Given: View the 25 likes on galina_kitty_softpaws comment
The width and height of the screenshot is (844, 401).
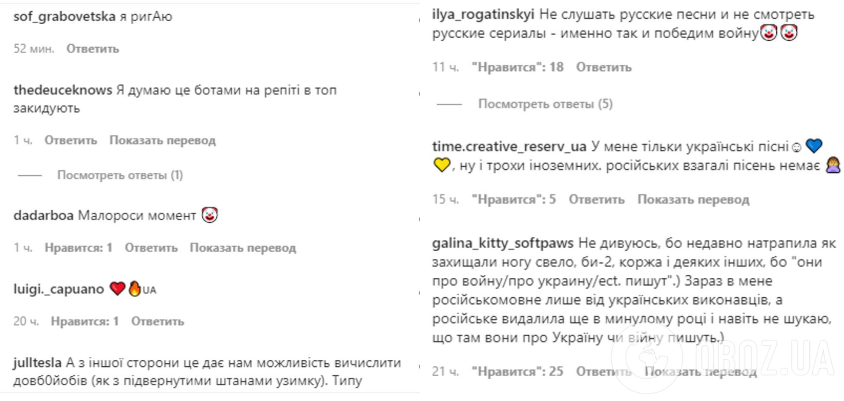Looking at the screenshot, I should (x=518, y=371).
